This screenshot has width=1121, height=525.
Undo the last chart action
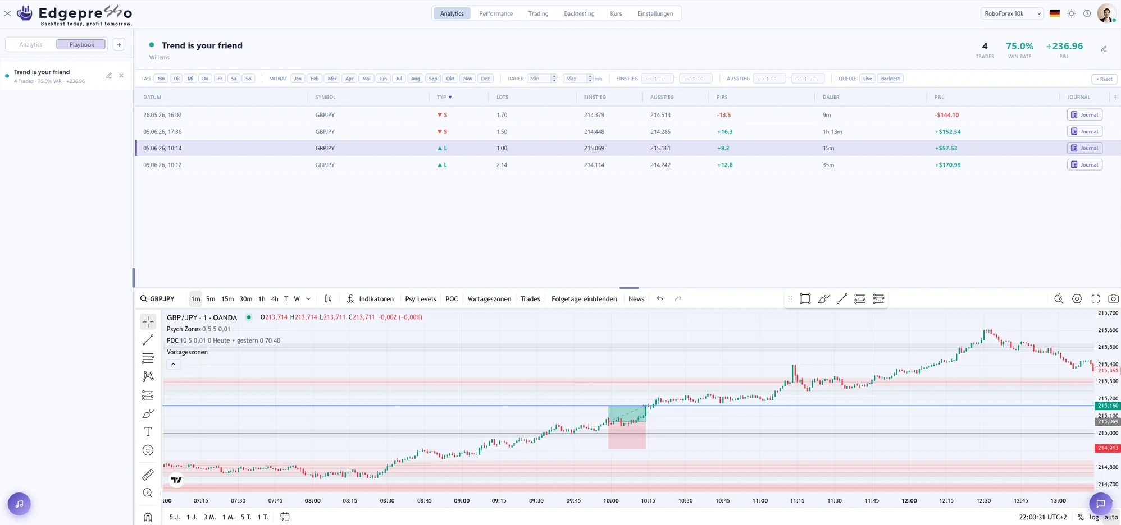(x=660, y=299)
